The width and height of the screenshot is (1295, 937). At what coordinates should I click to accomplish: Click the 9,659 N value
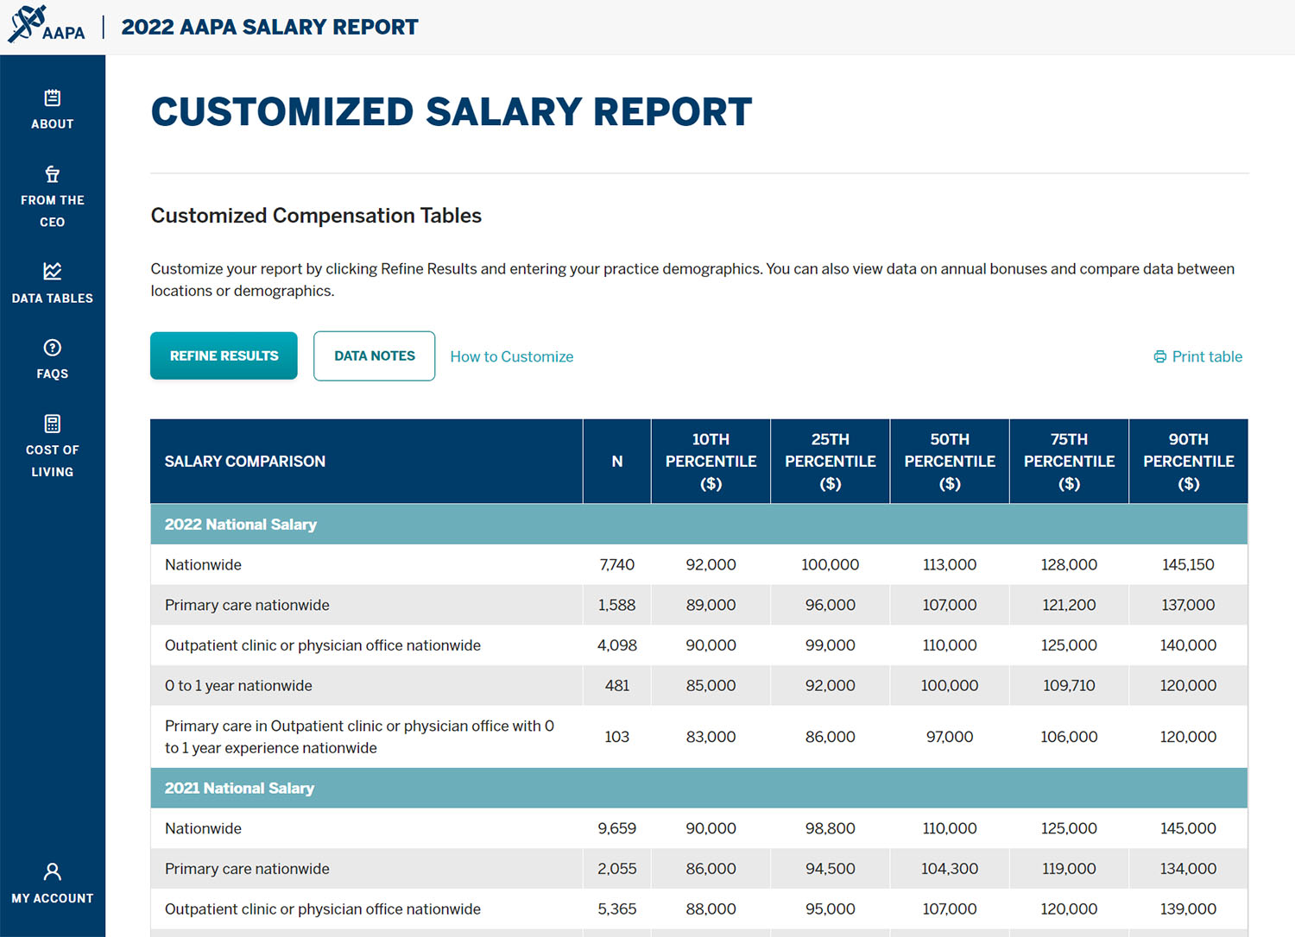pyautogui.click(x=617, y=829)
